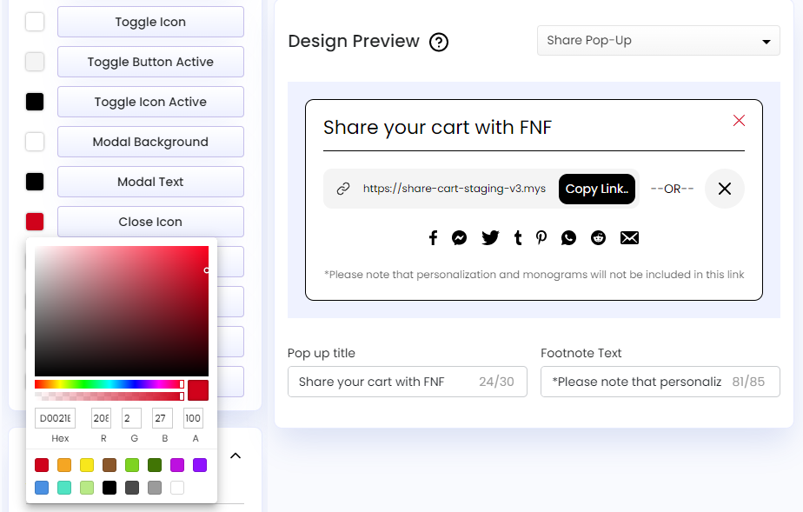Image resolution: width=803 pixels, height=512 pixels.
Task: Select the Close Icon color button
Action: tap(150, 222)
